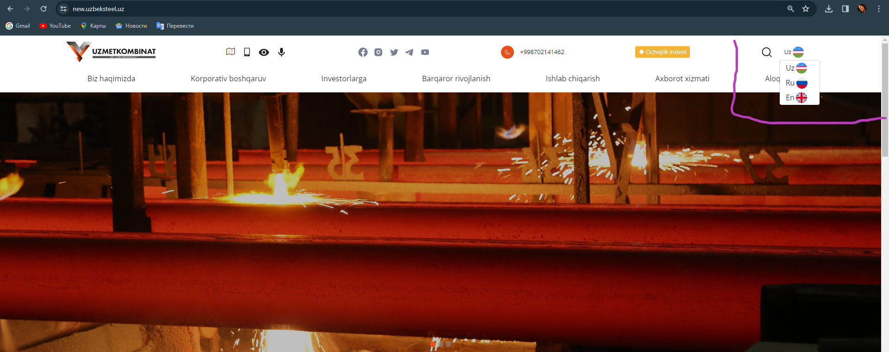The image size is (889, 352).
Task: Bookmark this page with the star icon
Action: click(806, 9)
